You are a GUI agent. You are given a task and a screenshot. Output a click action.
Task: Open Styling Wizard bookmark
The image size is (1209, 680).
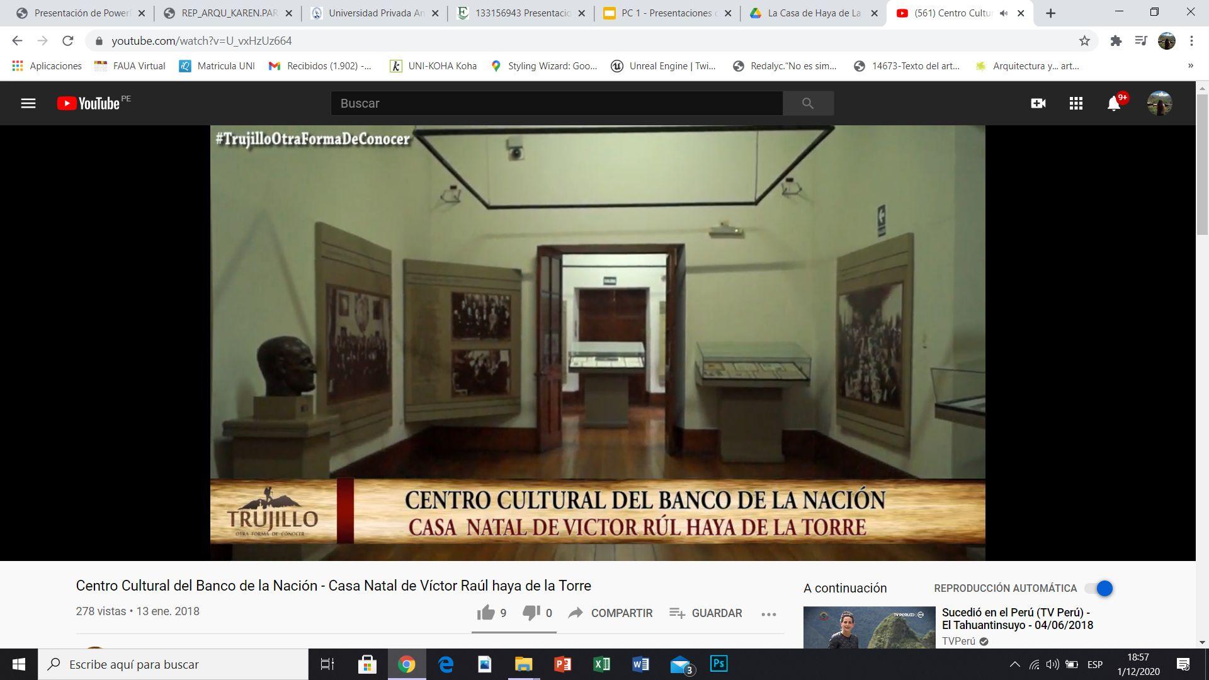(543, 66)
